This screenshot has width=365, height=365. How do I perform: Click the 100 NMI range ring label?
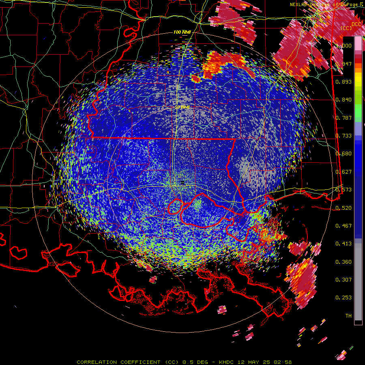[x=182, y=32]
